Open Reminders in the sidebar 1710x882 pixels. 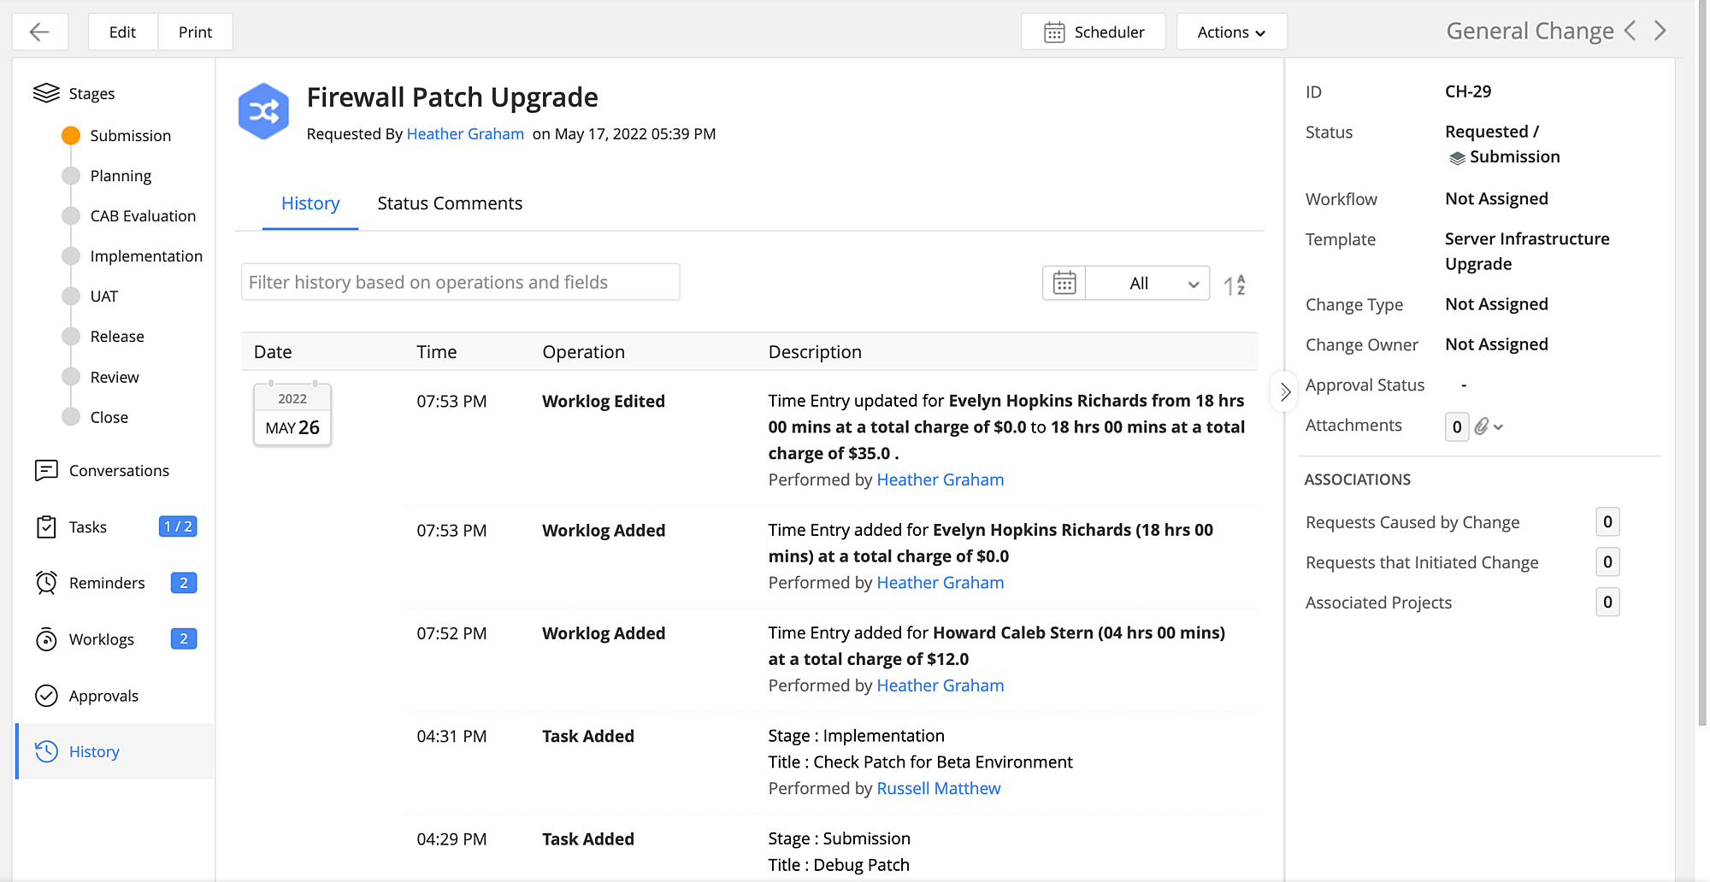pyautogui.click(x=107, y=583)
